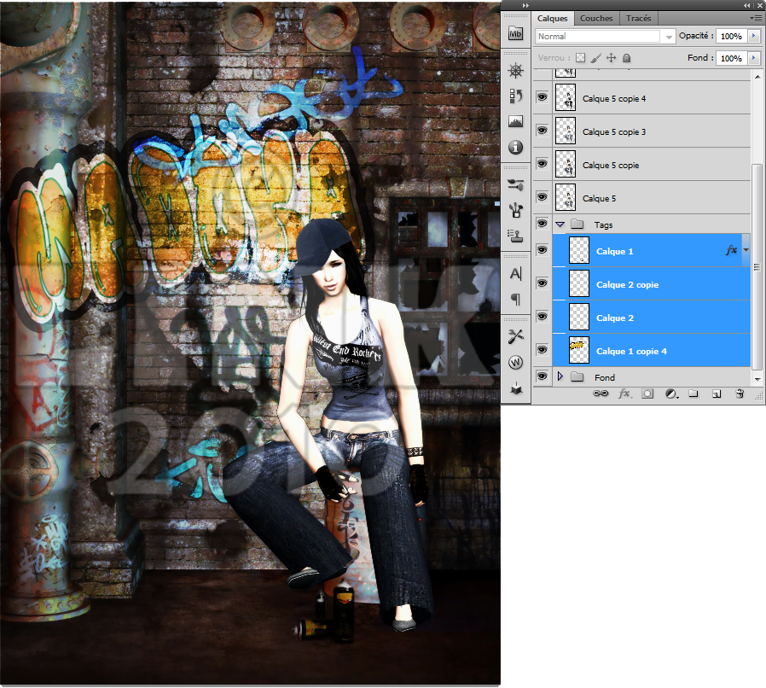Image resolution: width=766 pixels, height=688 pixels.
Task: Open the Paragraph panel icon
Action: [515, 299]
